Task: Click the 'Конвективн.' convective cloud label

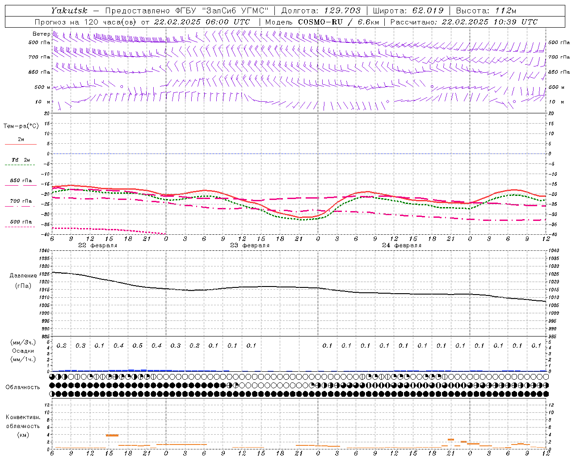Action: 23,417
